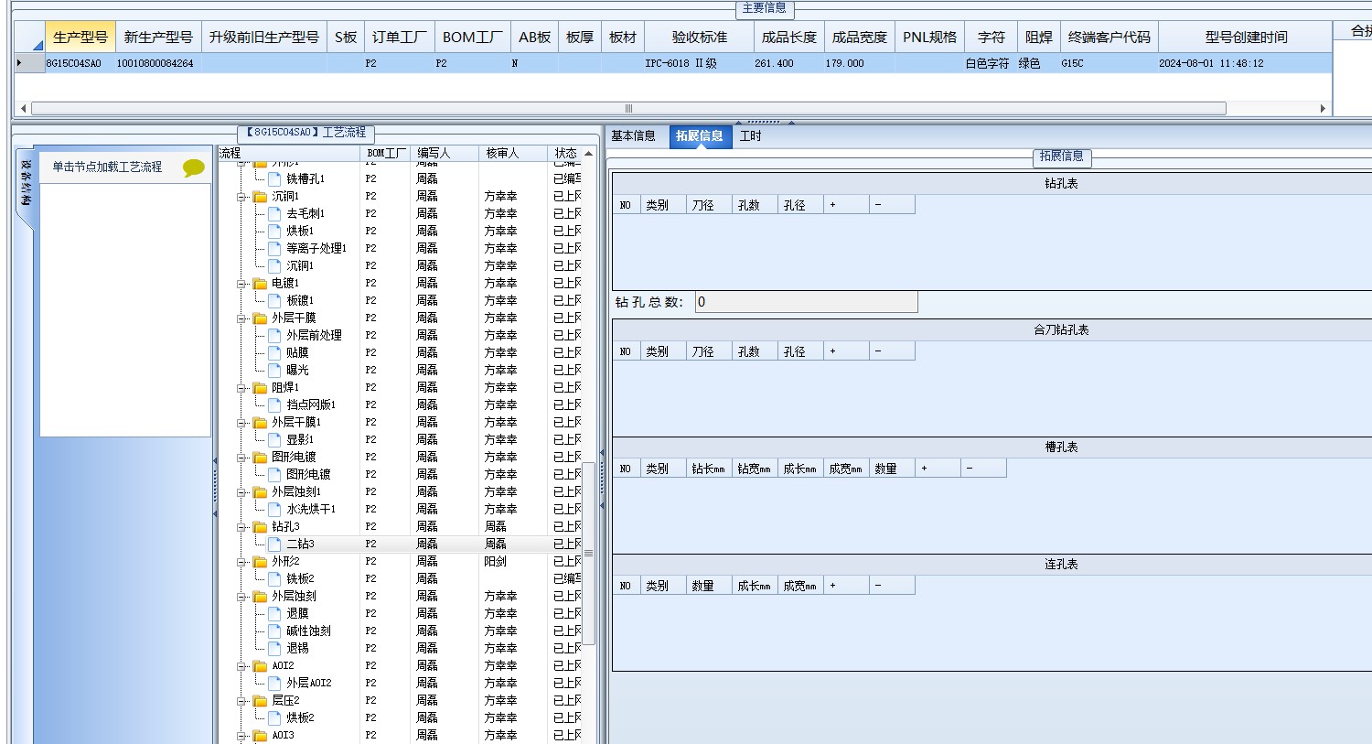
Task: Click the document icon beside 二钻3
Action: pos(274,544)
